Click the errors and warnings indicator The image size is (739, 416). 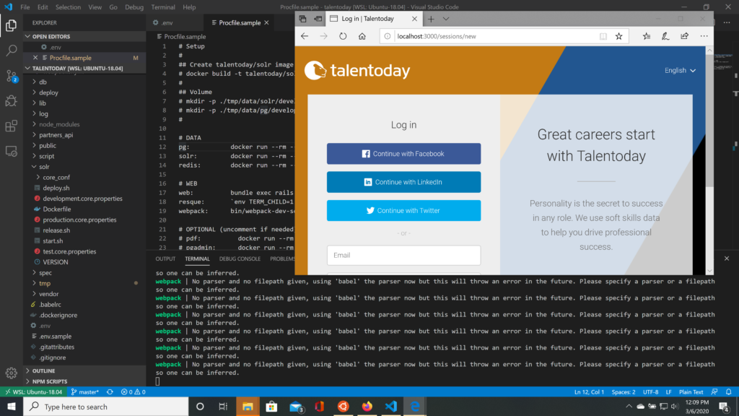coord(133,392)
